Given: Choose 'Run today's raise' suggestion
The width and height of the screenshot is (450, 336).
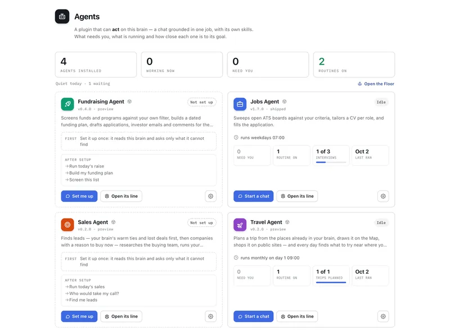Looking at the screenshot, I should click(x=85, y=166).
